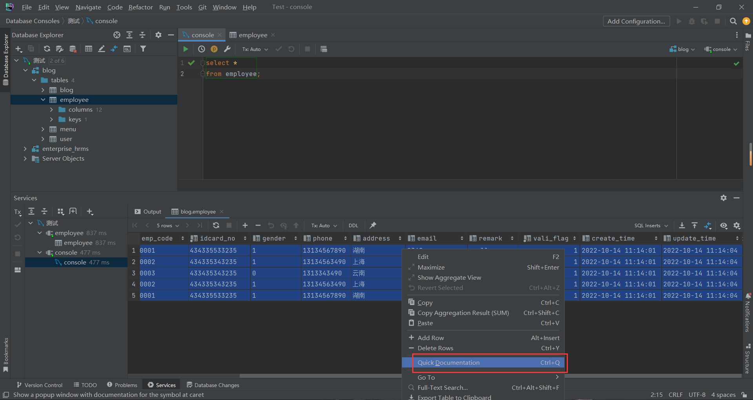Toggle Database Explorer sidebar tab
The width and height of the screenshot is (753, 400).
pos(5,60)
